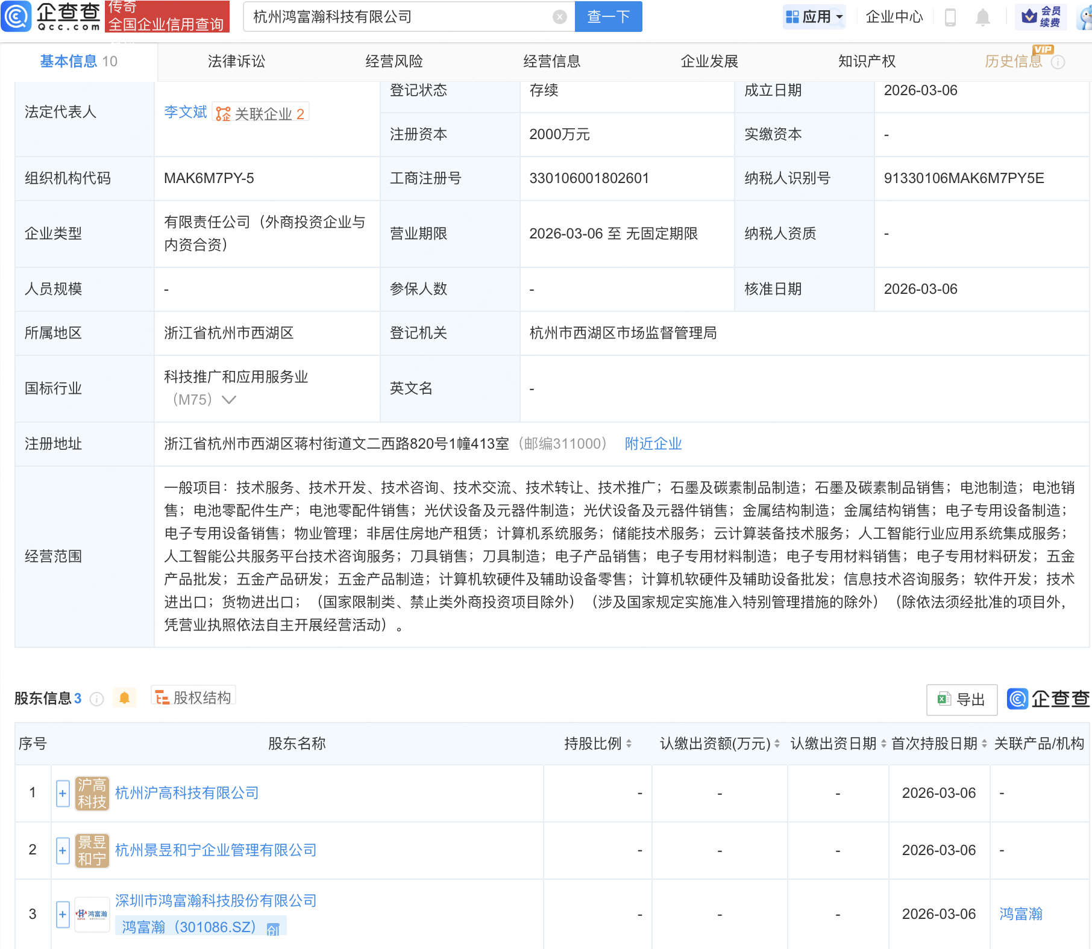Expand plus icon for 杭州沪高科技有限公司

tap(63, 793)
